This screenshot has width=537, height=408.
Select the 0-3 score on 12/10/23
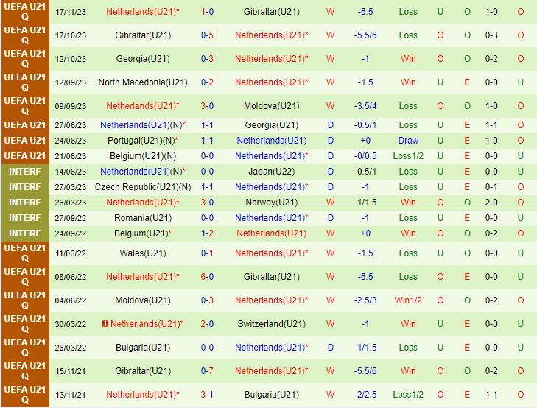207,59
